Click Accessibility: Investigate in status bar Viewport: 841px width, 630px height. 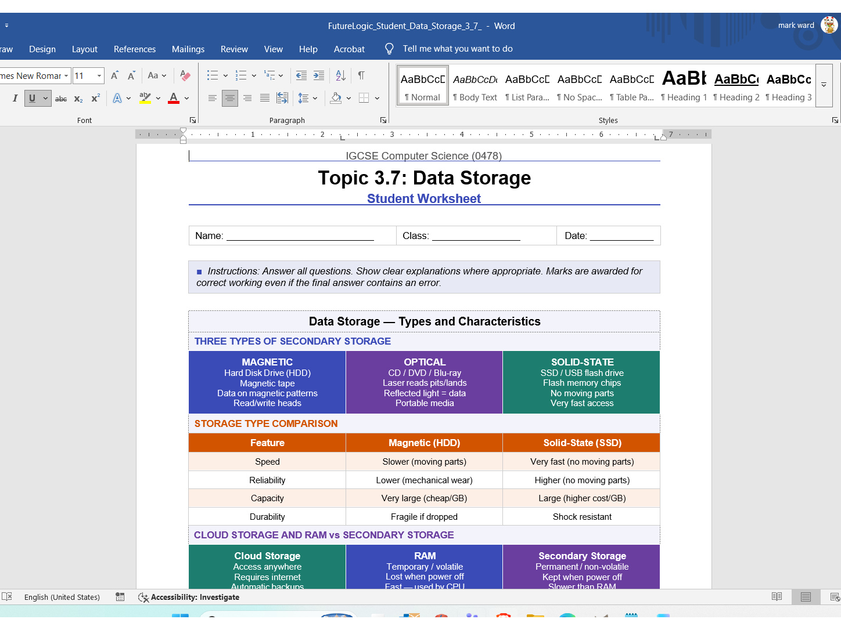[x=189, y=596]
